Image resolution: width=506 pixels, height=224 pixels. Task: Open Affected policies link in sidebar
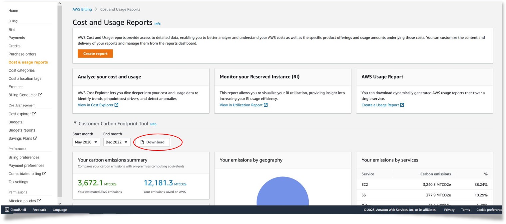click(x=22, y=201)
